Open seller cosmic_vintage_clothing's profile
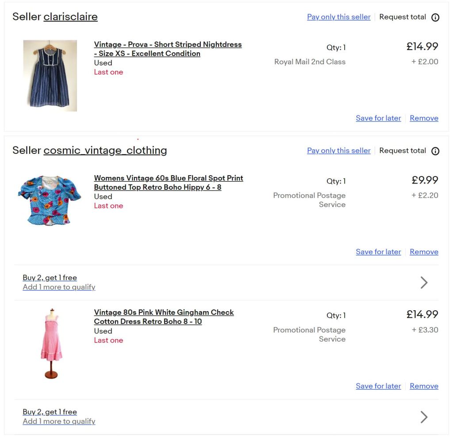 pos(105,150)
